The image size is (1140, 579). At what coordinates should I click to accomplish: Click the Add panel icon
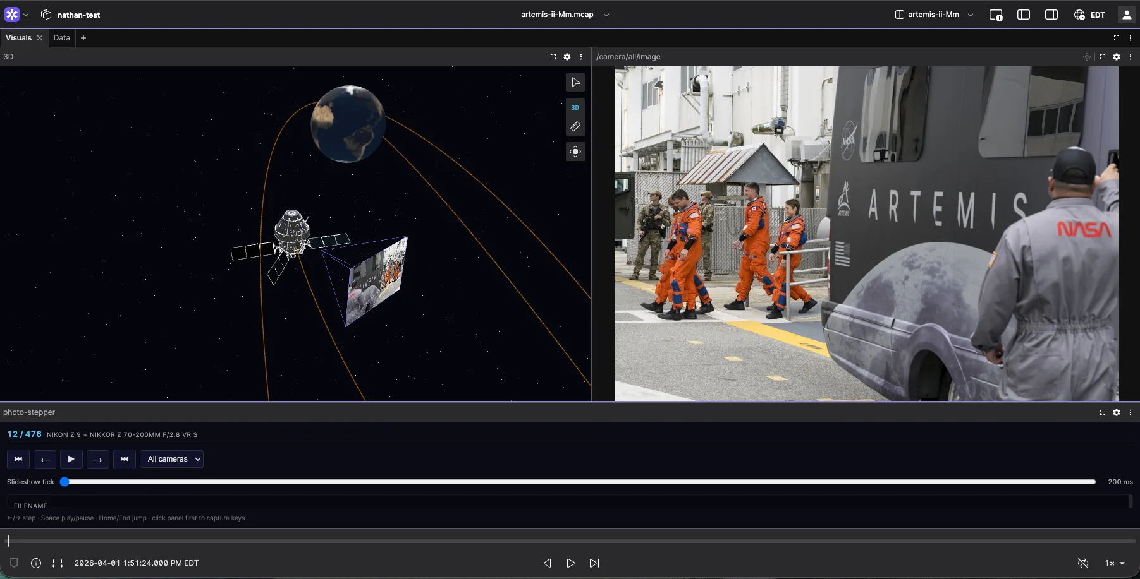(996, 15)
